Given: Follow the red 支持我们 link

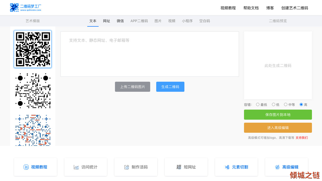Looking at the screenshot, I should point(302,138).
